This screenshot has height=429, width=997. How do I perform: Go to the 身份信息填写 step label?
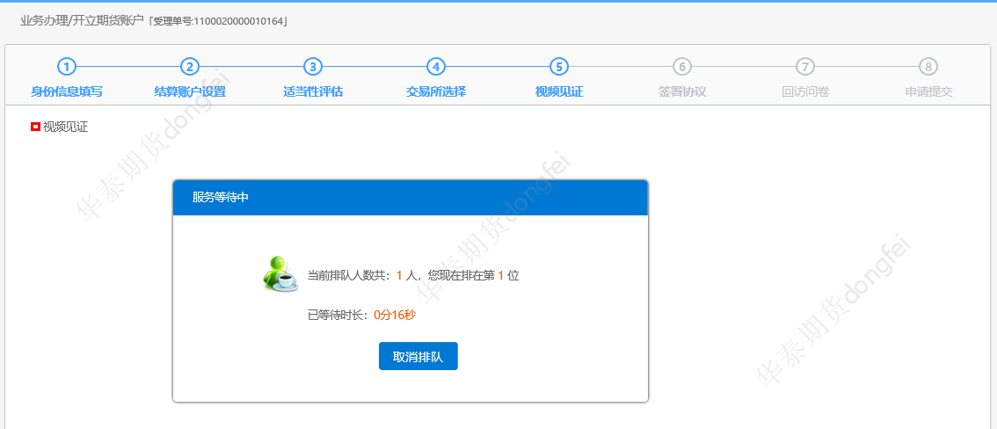[67, 91]
